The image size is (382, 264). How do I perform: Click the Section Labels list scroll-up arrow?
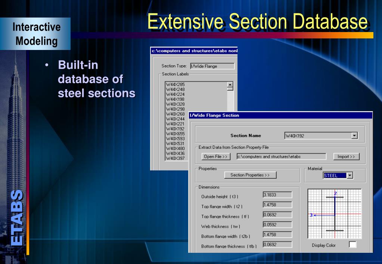pyautogui.click(x=230, y=84)
